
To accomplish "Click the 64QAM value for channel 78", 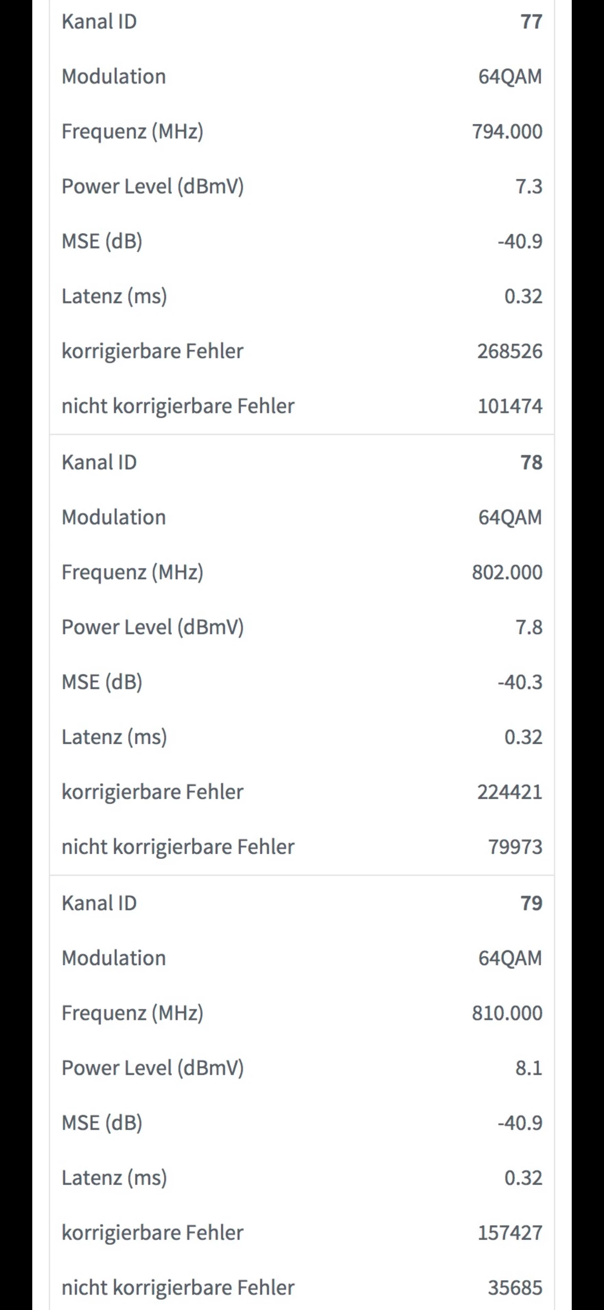I will pyautogui.click(x=510, y=518).
